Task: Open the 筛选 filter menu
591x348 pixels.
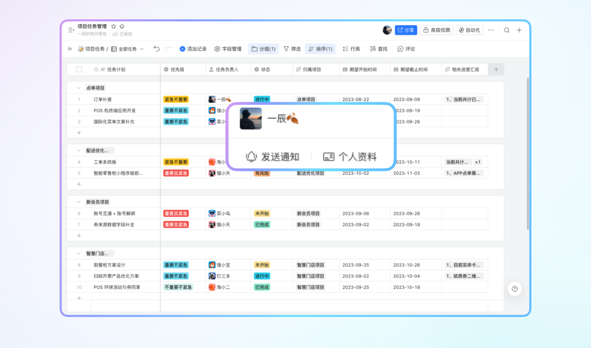Action: tap(292, 49)
